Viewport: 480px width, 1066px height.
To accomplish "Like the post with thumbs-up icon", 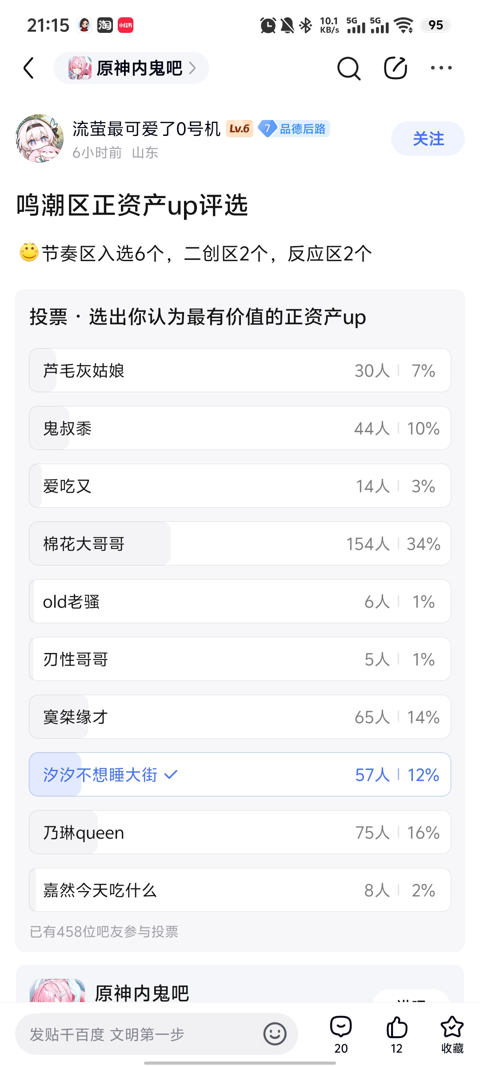I will 396,1028.
